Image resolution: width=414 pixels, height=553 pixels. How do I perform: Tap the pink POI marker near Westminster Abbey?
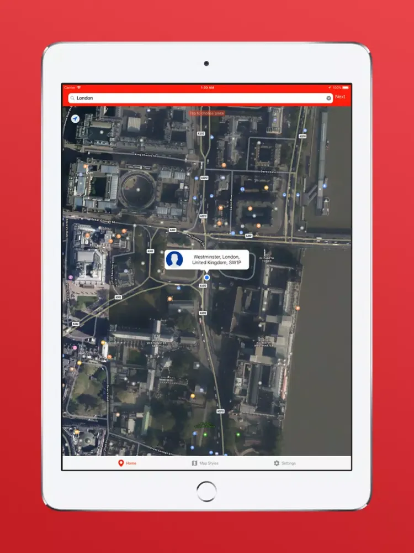click(x=75, y=348)
